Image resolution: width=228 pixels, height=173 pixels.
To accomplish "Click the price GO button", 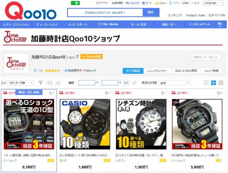I will [x=126, y=83].
